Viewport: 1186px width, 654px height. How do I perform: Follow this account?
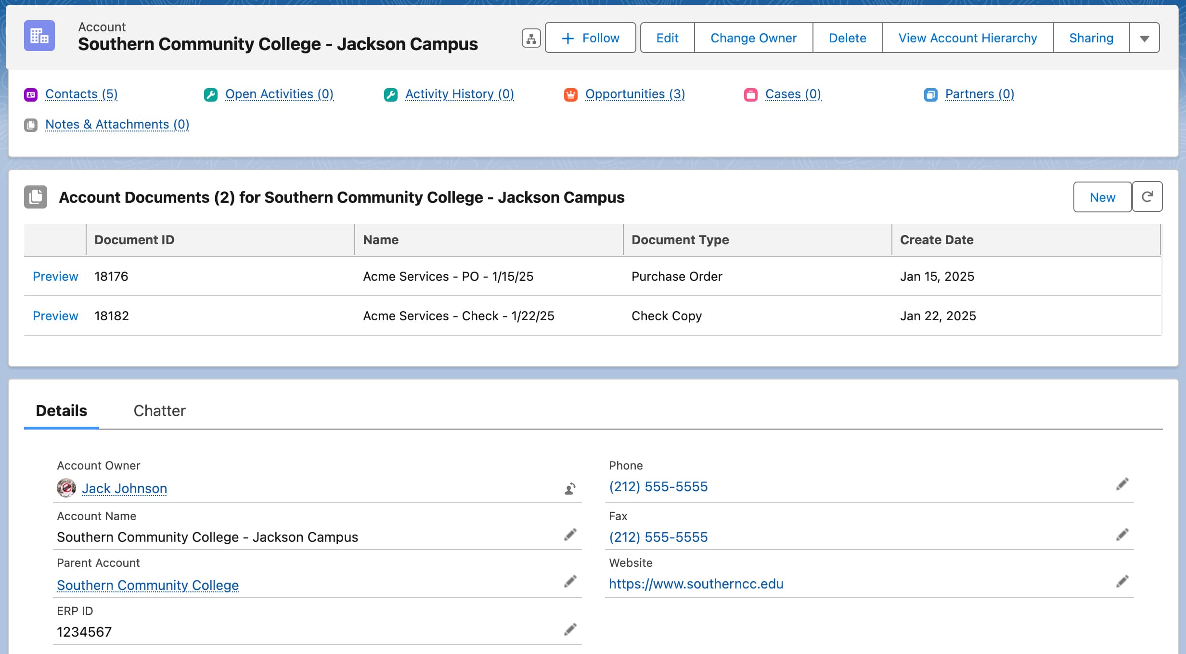590,38
